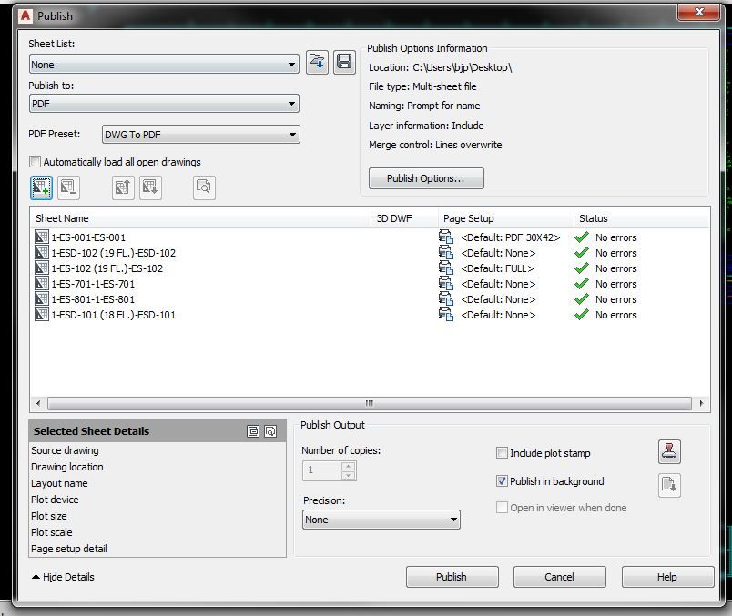Select sheet 1-ES-102 (19 FL.)-ES-102

tap(107, 268)
